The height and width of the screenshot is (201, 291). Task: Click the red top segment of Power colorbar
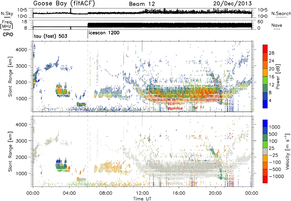point(265,49)
